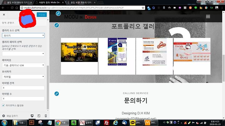
Task: Open Chrome's three-dot menu
Action: pyautogui.click(x=222, y=8)
